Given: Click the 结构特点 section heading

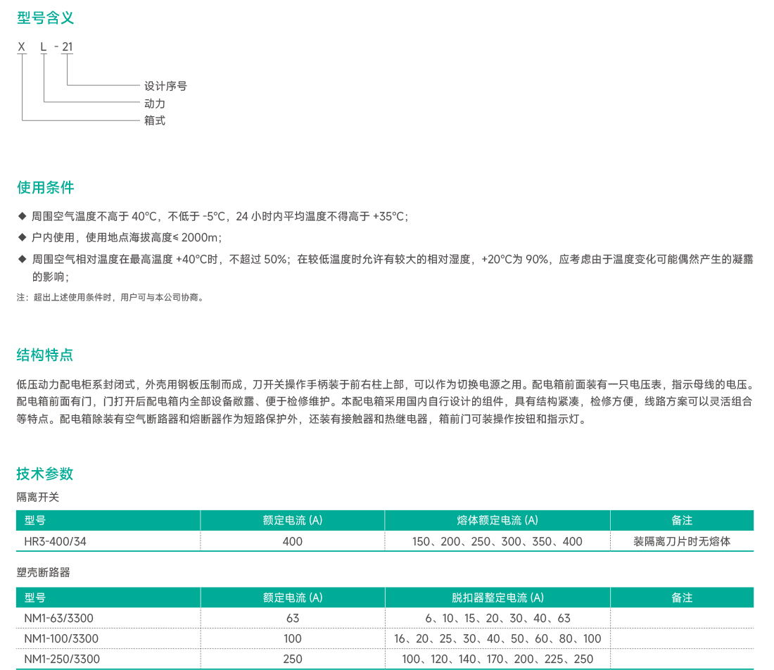Looking at the screenshot, I should 45,355.
